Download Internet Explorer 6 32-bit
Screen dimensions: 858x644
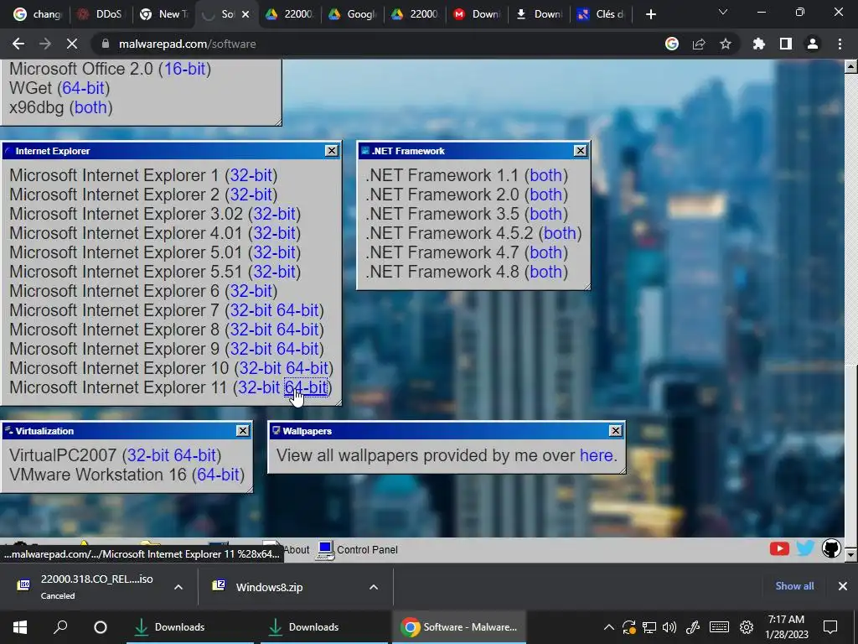point(251,291)
